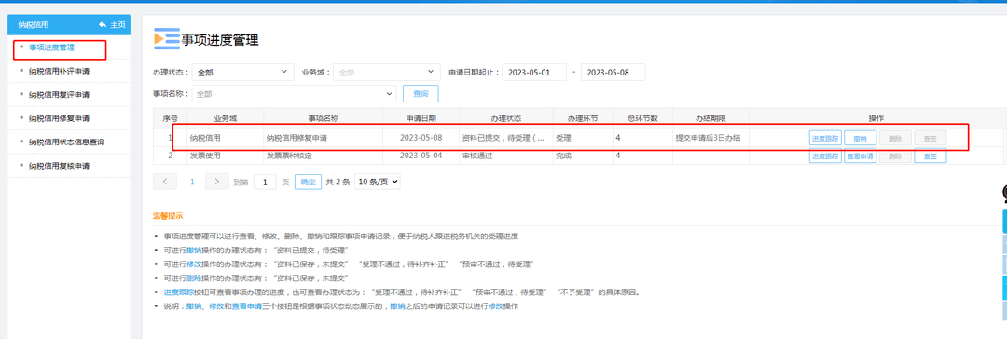This screenshot has height=339, width=1007.
Task: Click the 业务域 column header
Action: click(226, 119)
